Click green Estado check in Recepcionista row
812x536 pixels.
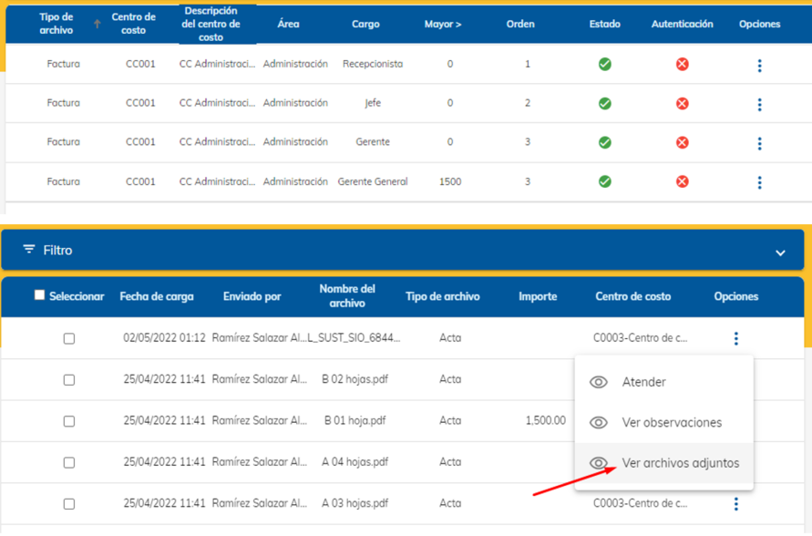coord(604,64)
